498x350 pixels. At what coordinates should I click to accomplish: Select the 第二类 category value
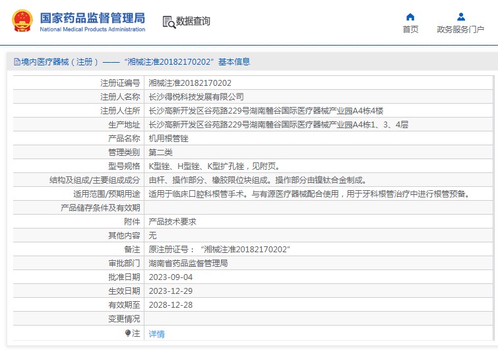[x=160, y=153]
